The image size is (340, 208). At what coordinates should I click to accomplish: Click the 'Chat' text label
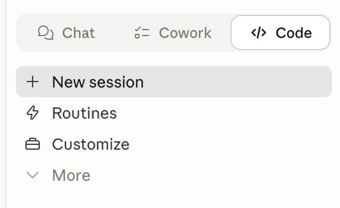click(x=79, y=33)
